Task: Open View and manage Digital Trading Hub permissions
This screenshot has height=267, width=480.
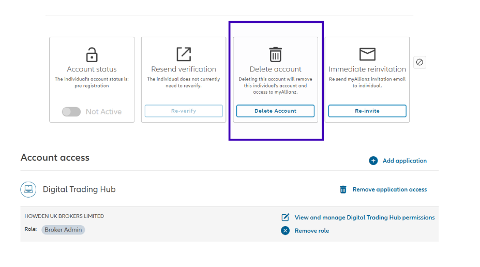Action: pyautogui.click(x=365, y=217)
